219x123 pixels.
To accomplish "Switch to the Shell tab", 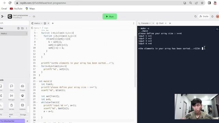I will click(x=160, y=23).
